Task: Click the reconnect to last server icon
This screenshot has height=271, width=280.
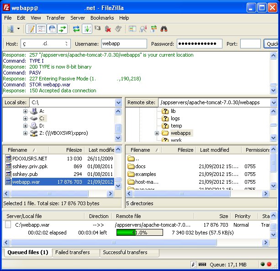Action: pos(118,29)
